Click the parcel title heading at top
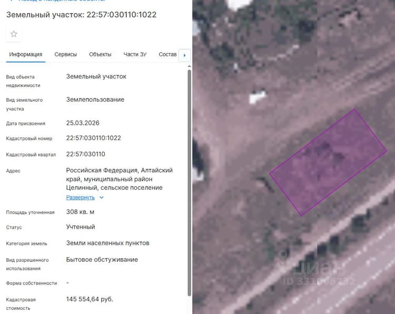395x314 pixels. [81, 15]
